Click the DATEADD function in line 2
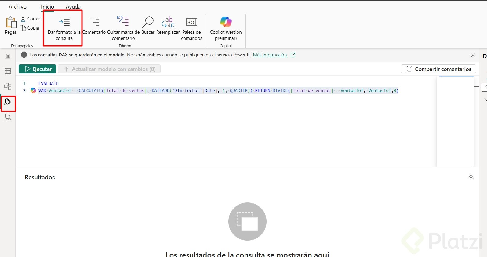Image resolution: width=487 pixels, height=257 pixels. (161, 90)
